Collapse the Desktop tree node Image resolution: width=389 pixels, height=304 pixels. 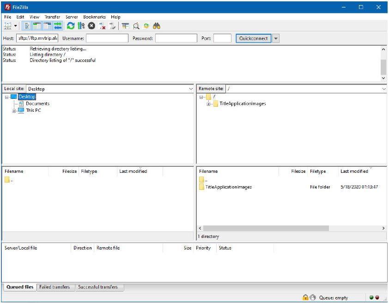pyautogui.click(x=6, y=97)
